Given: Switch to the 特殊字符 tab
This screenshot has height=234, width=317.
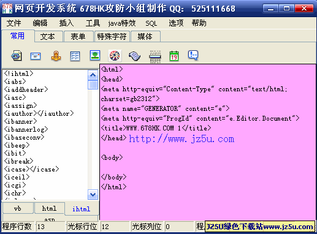Looking at the screenshot, I should [112, 37].
